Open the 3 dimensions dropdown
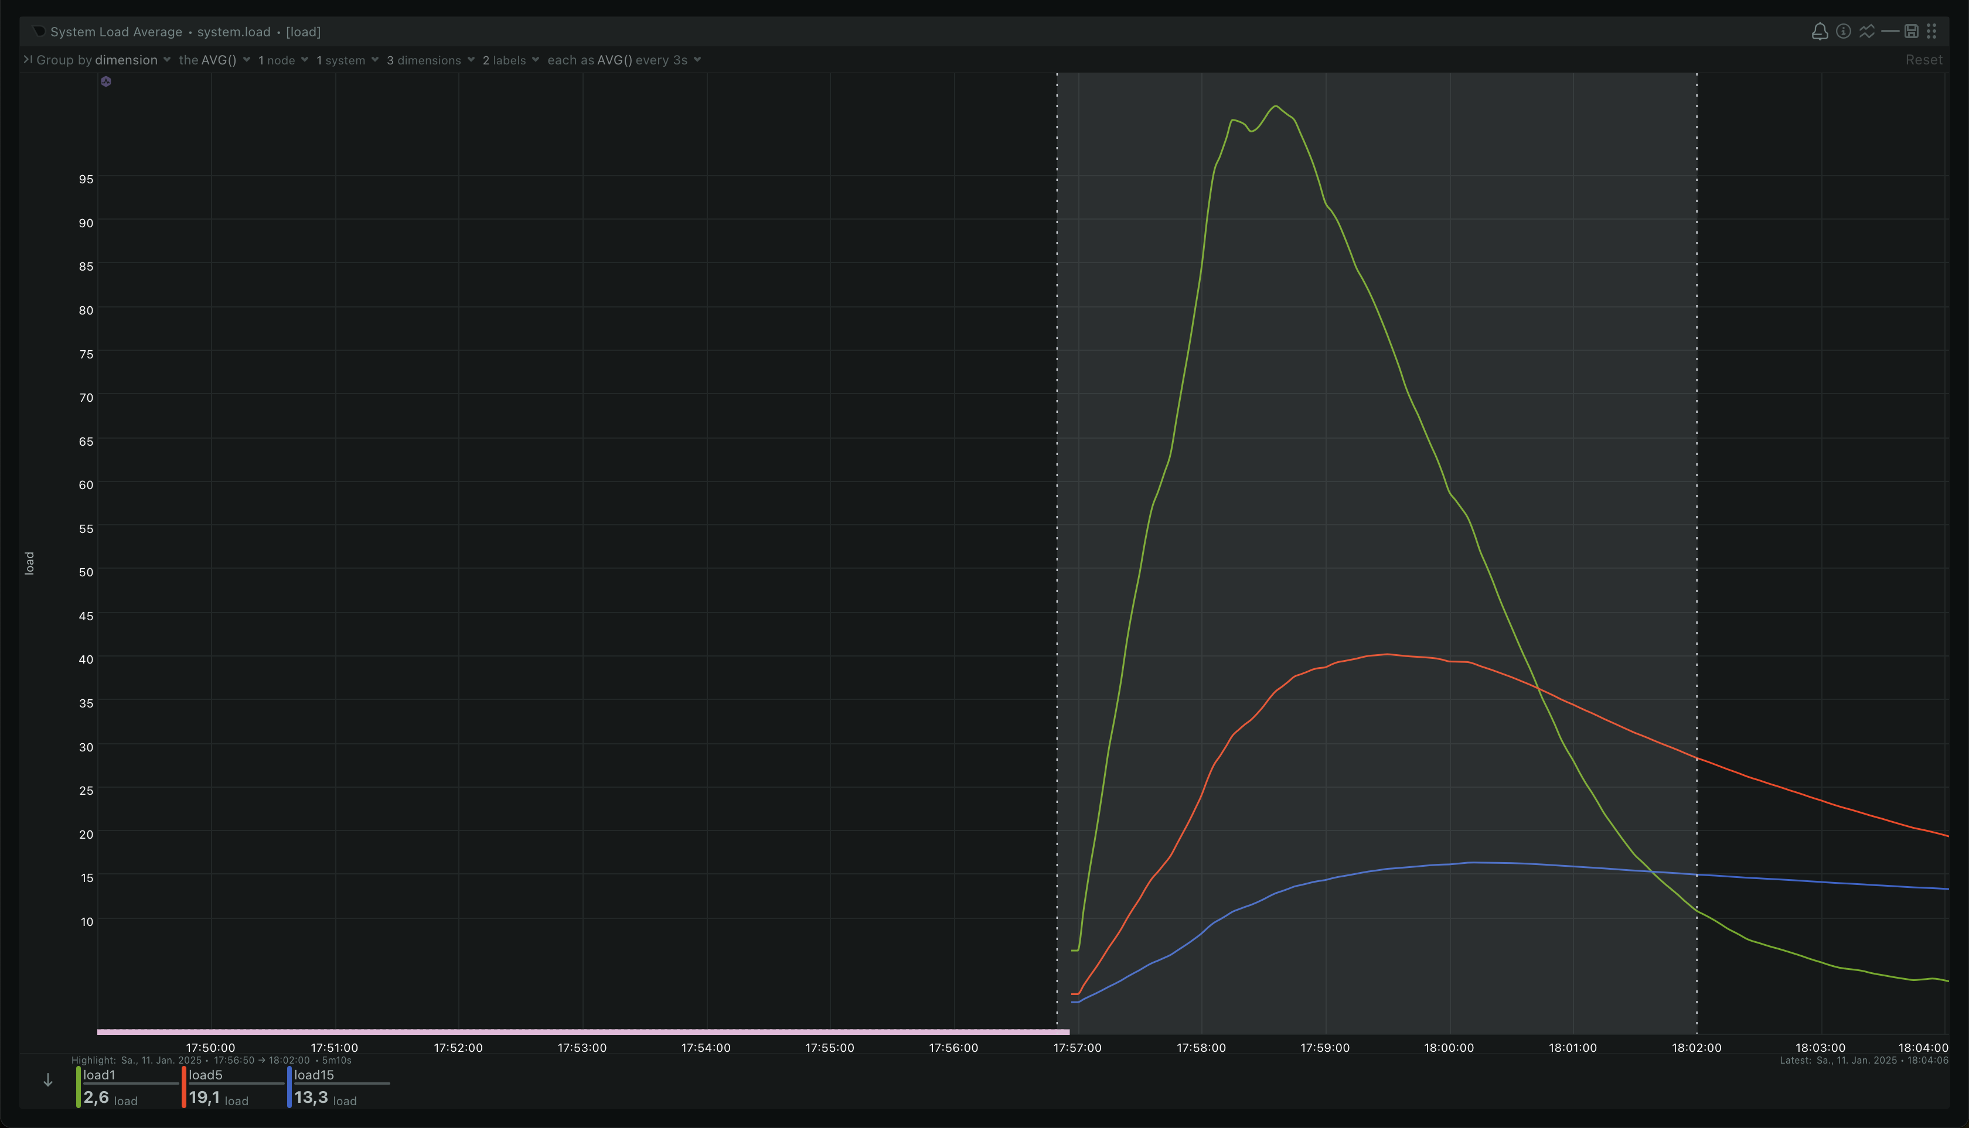Image resolution: width=1969 pixels, height=1128 pixels. tap(430, 60)
